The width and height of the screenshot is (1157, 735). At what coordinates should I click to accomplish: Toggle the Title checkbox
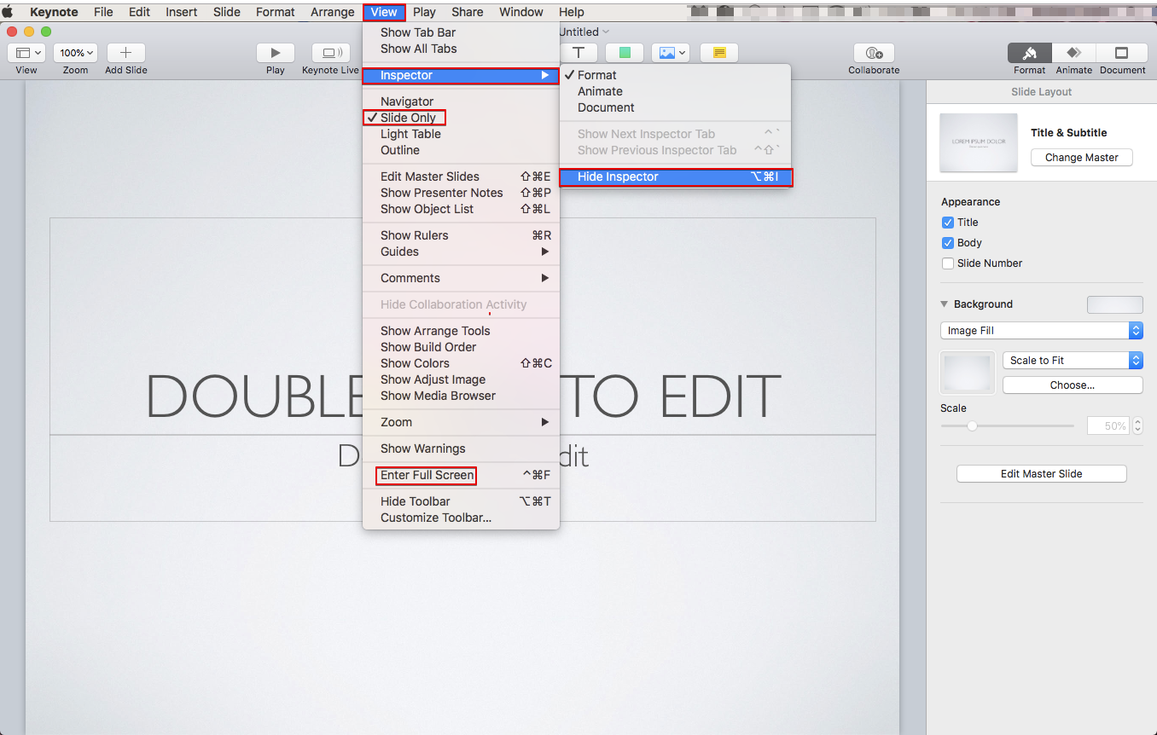pos(948,223)
